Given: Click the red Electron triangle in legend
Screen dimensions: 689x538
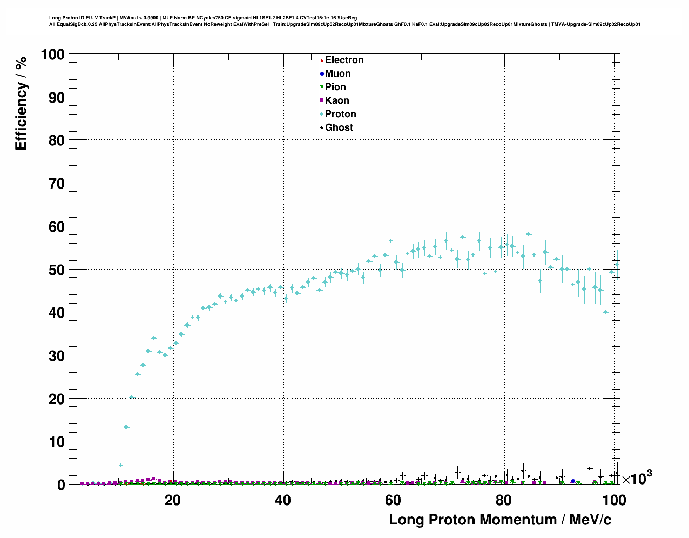Looking at the screenshot, I should 322,60.
